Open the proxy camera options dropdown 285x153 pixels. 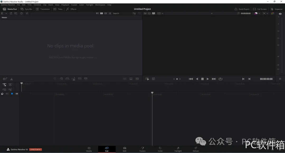click(x=257, y=13)
